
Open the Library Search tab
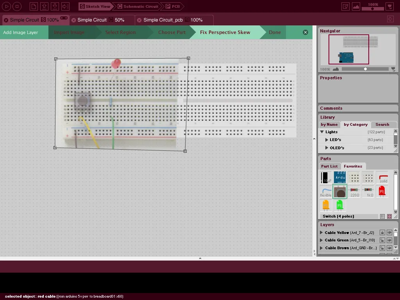(x=382, y=125)
